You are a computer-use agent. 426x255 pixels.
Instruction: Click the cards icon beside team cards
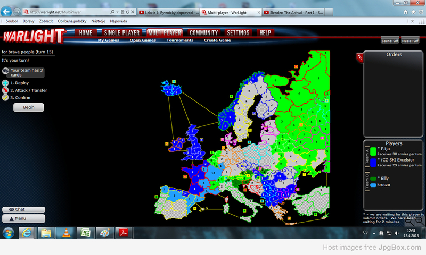pyautogui.click(x=5, y=70)
